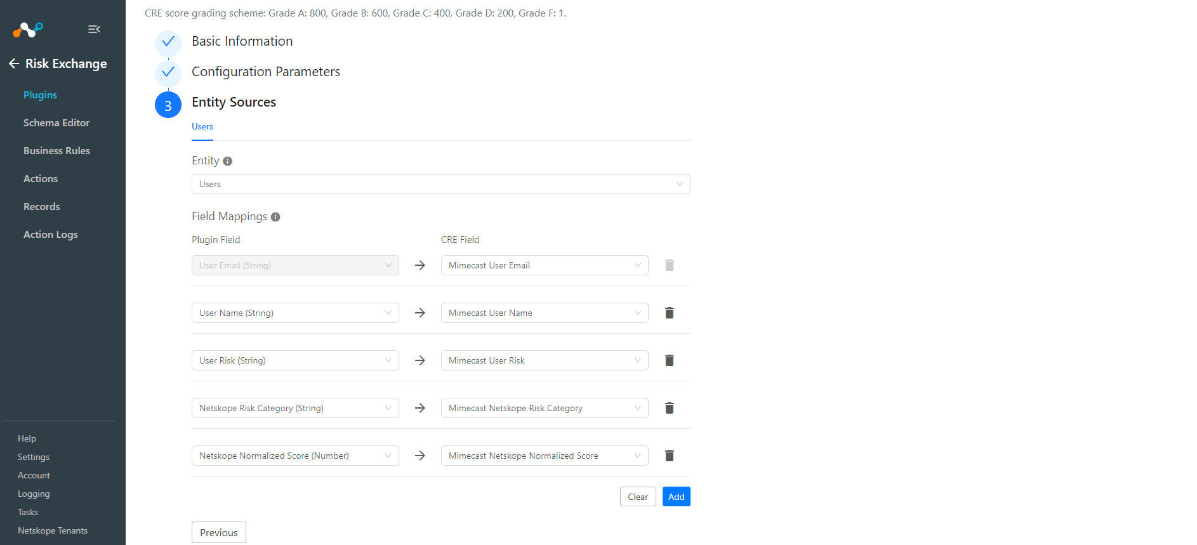Screen dimensions: 1197x545
Task: Open the User Email (String) plugin field dropdown
Action: tap(295, 265)
